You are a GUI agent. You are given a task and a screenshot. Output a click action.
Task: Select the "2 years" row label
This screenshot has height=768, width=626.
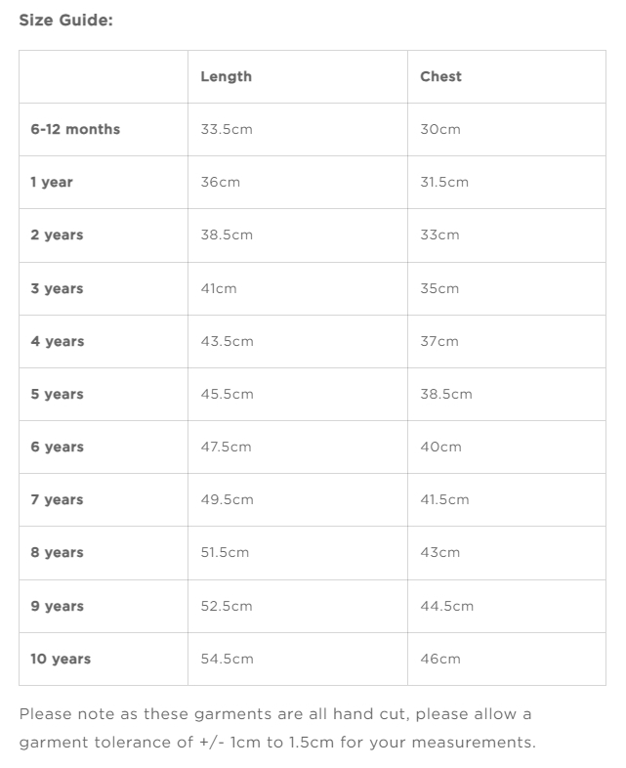click(57, 235)
